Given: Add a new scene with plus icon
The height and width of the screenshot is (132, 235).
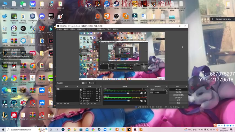Looking at the screenshot, I should click(58, 104).
